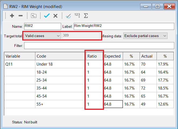
Task: Click the Ratio cell for 25-34
Action: click(94, 80)
